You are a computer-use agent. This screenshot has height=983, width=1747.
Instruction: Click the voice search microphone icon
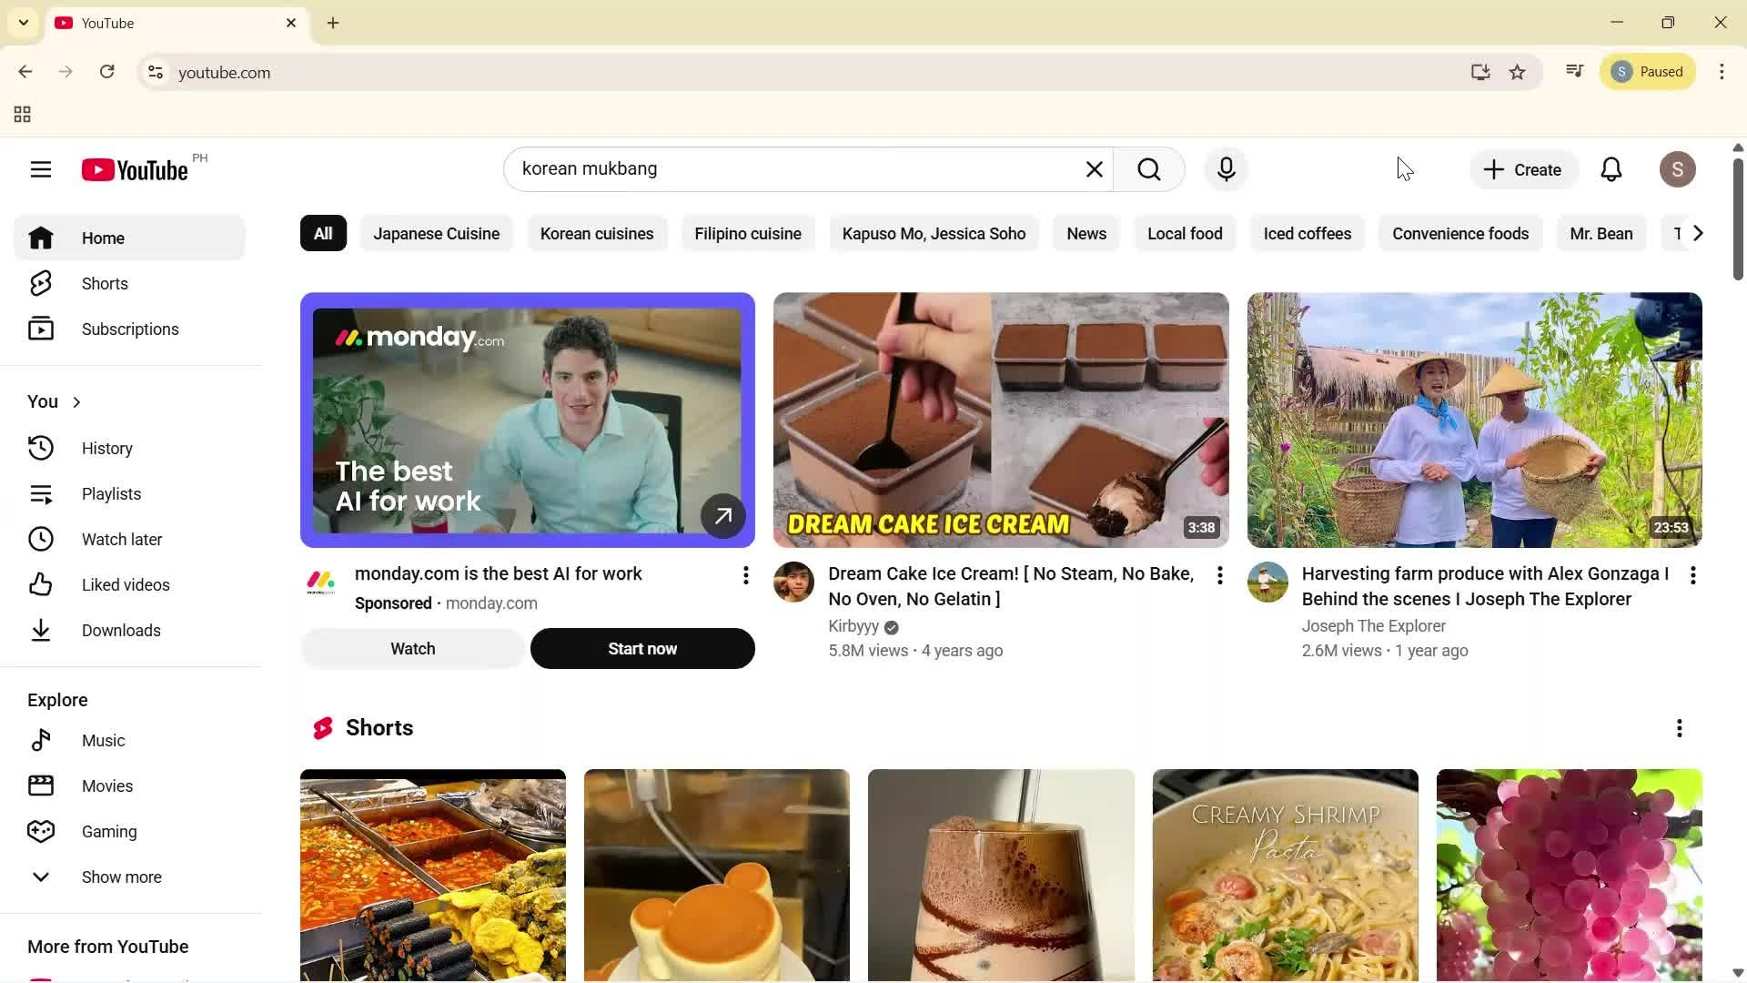point(1226,169)
